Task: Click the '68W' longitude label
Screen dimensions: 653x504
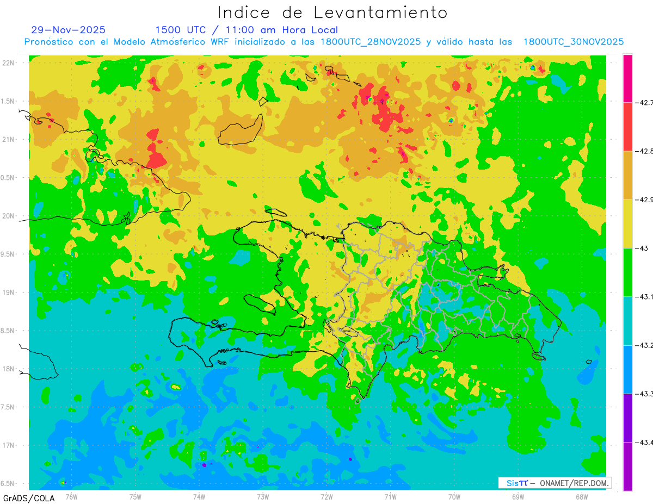Action: click(x=582, y=497)
